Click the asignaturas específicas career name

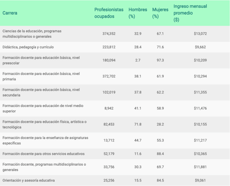[x=45, y=140]
